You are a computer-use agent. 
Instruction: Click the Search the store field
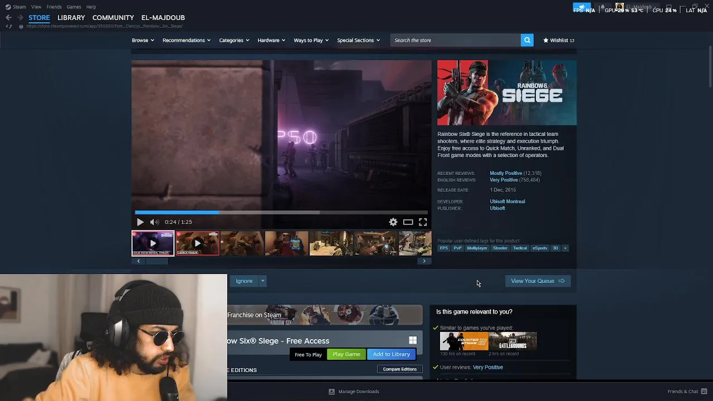(455, 40)
